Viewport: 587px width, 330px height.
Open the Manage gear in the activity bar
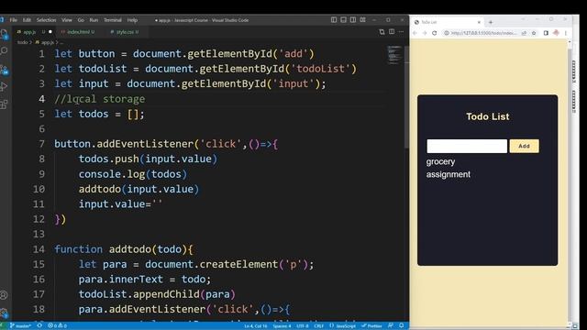point(4,313)
